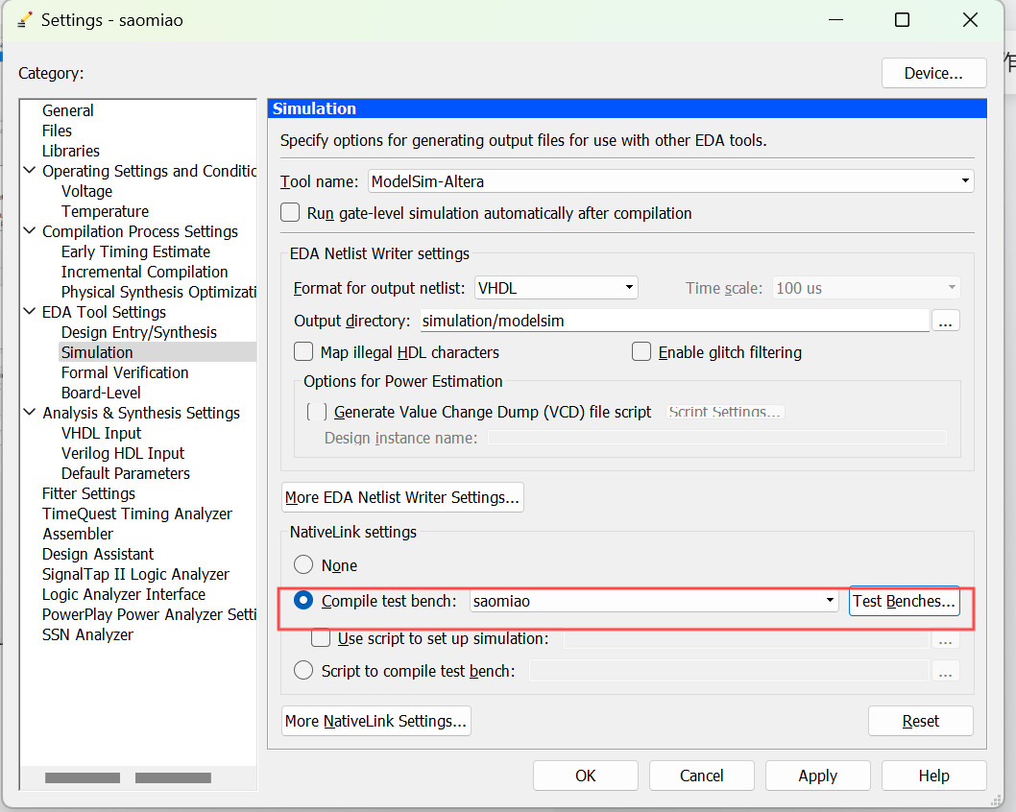Select Files category
The height and width of the screenshot is (812, 1016).
[x=57, y=131]
